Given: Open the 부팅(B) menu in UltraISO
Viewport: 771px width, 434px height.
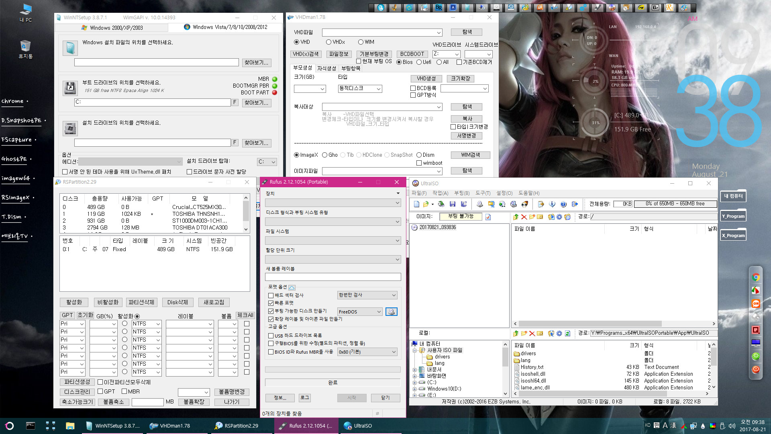Looking at the screenshot, I should [x=462, y=193].
